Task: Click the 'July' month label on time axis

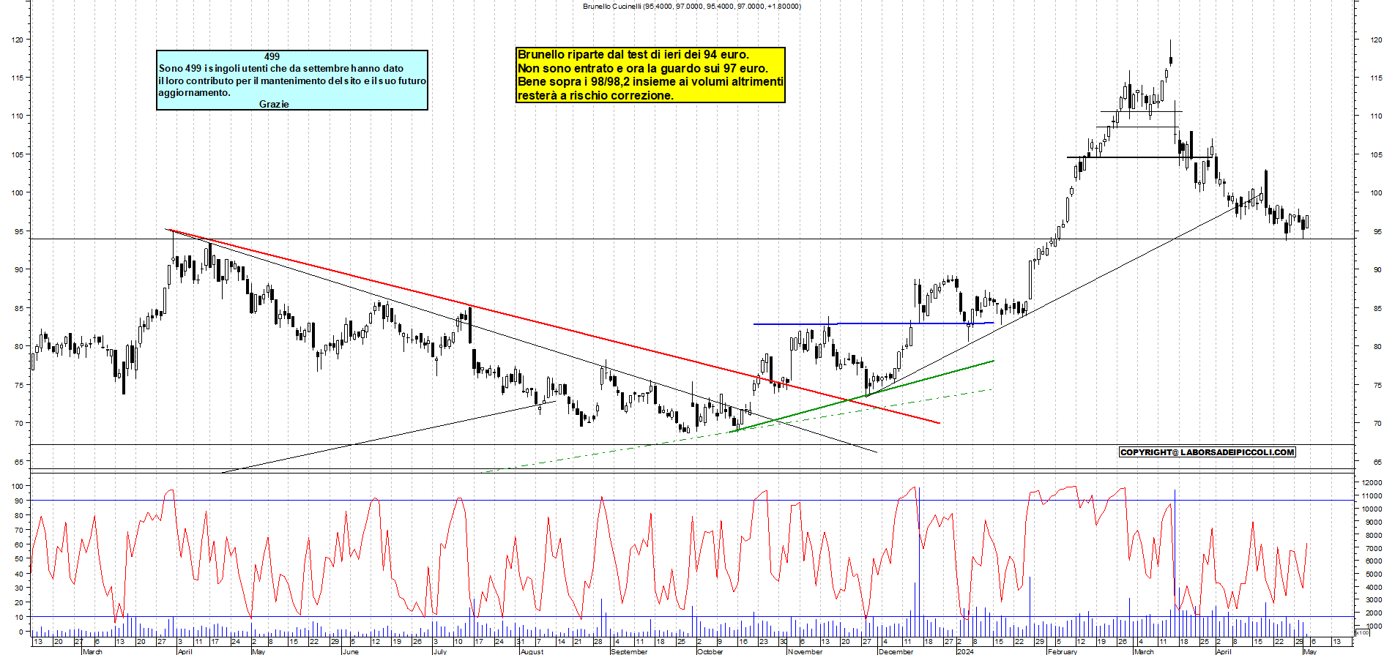Action: point(439,651)
